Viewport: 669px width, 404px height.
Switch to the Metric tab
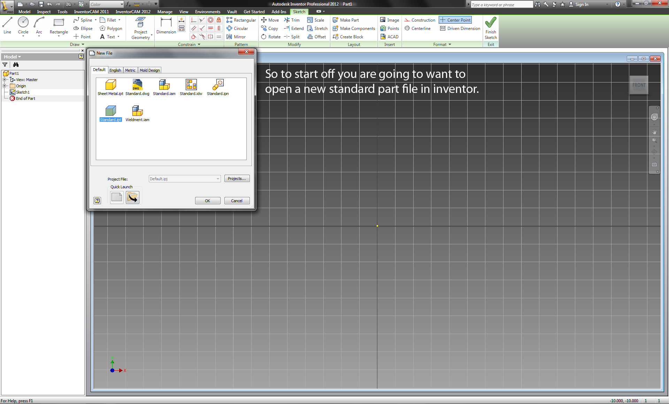click(x=130, y=70)
